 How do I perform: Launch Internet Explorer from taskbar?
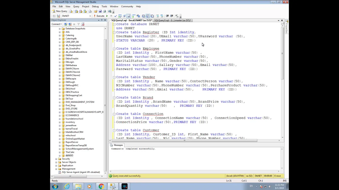pos(67,187)
